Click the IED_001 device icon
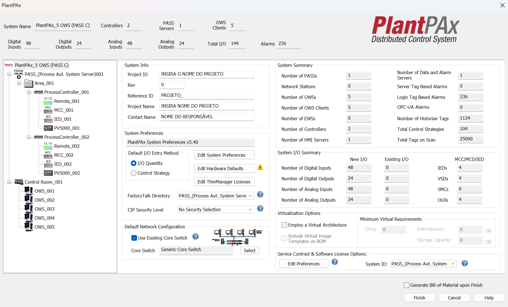 [x=48, y=119]
